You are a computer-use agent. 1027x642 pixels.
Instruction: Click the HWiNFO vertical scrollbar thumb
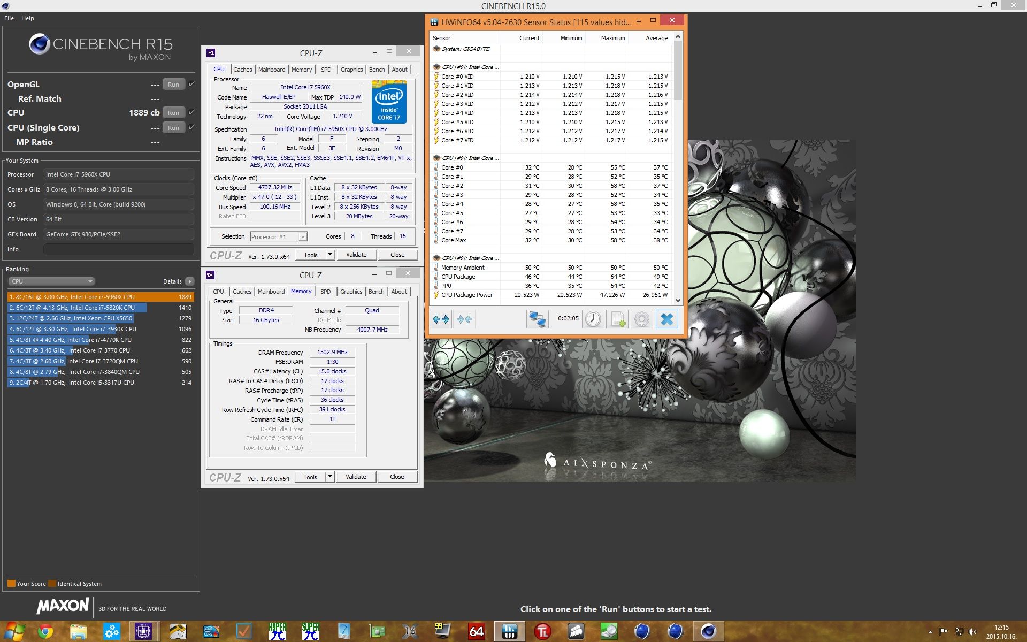coord(678,70)
